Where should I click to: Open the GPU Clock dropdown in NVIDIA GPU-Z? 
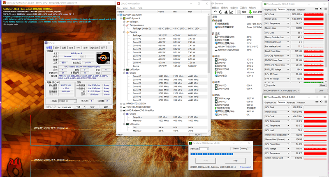tap(288, 14)
